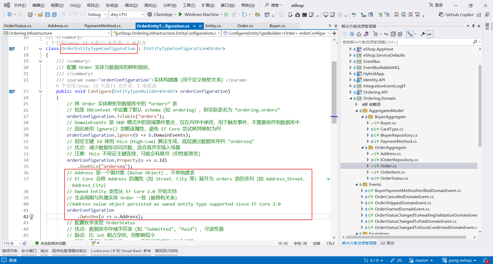Close the OrderEntityTypeConfiguration.cs tab

click(200, 26)
